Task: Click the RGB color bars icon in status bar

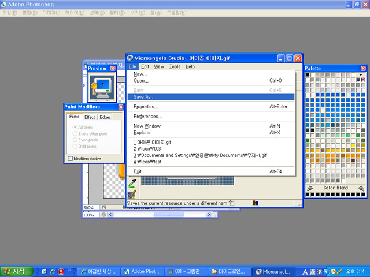Action: [x=256, y=203]
